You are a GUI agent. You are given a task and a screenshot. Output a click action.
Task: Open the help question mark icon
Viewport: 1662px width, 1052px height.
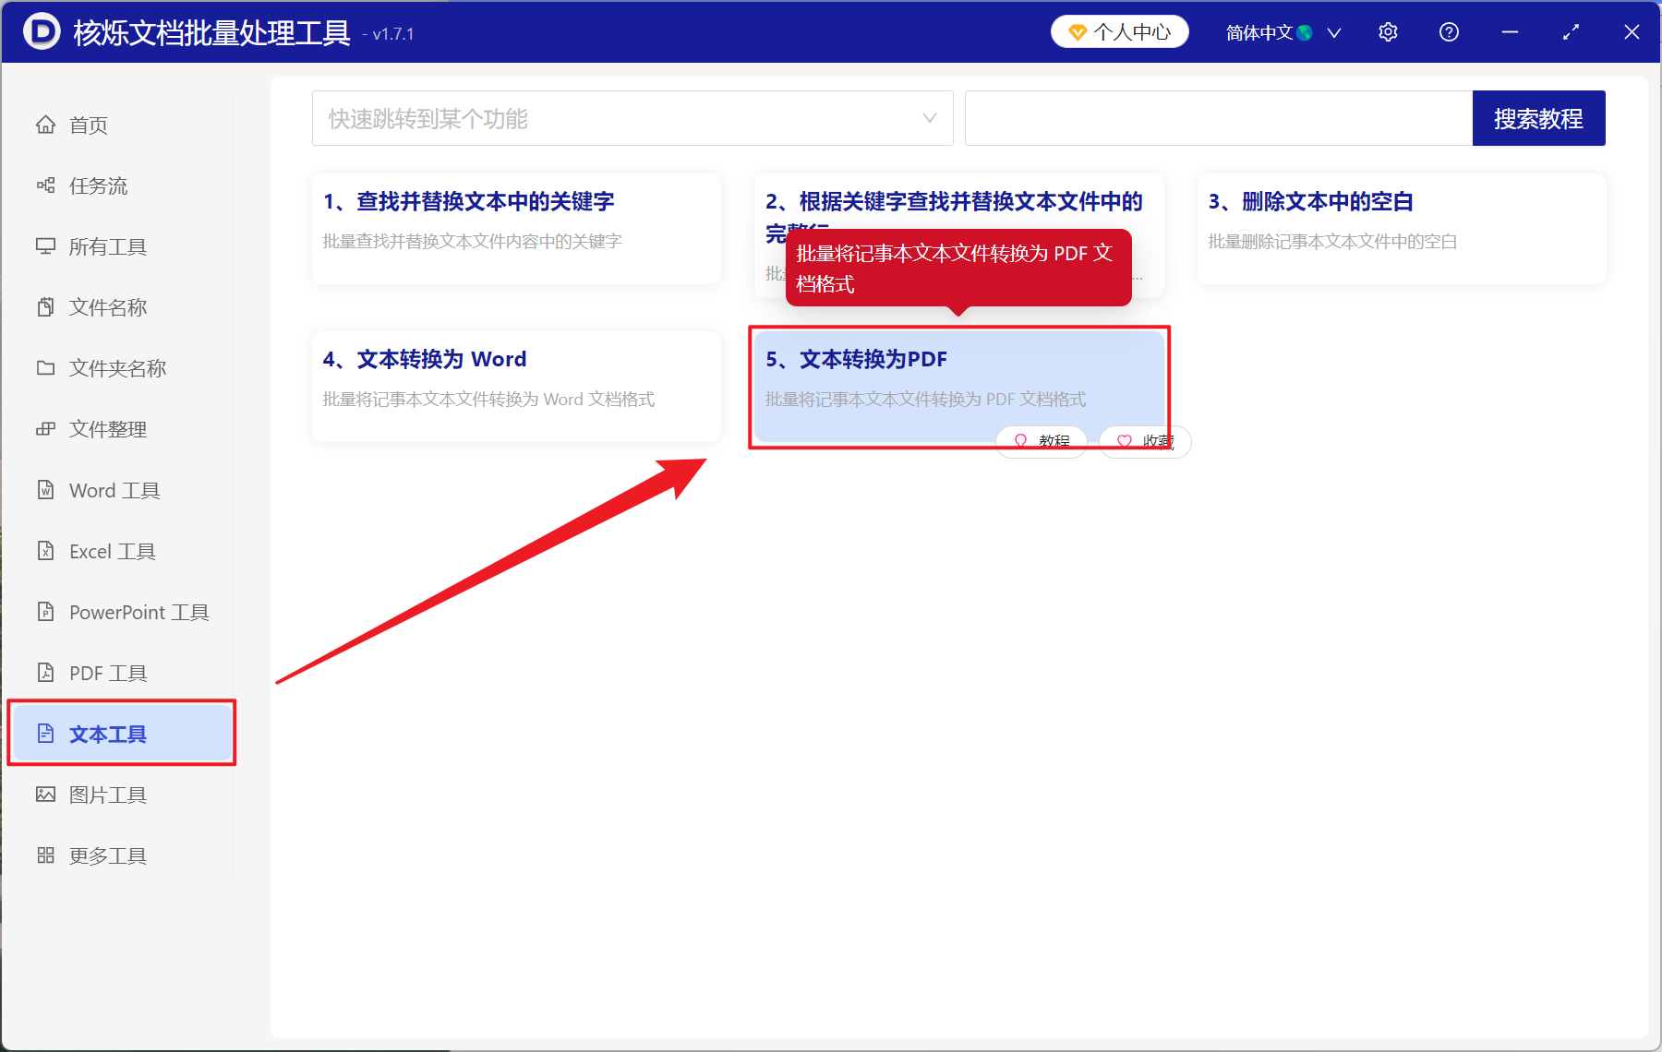[1448, 31]
